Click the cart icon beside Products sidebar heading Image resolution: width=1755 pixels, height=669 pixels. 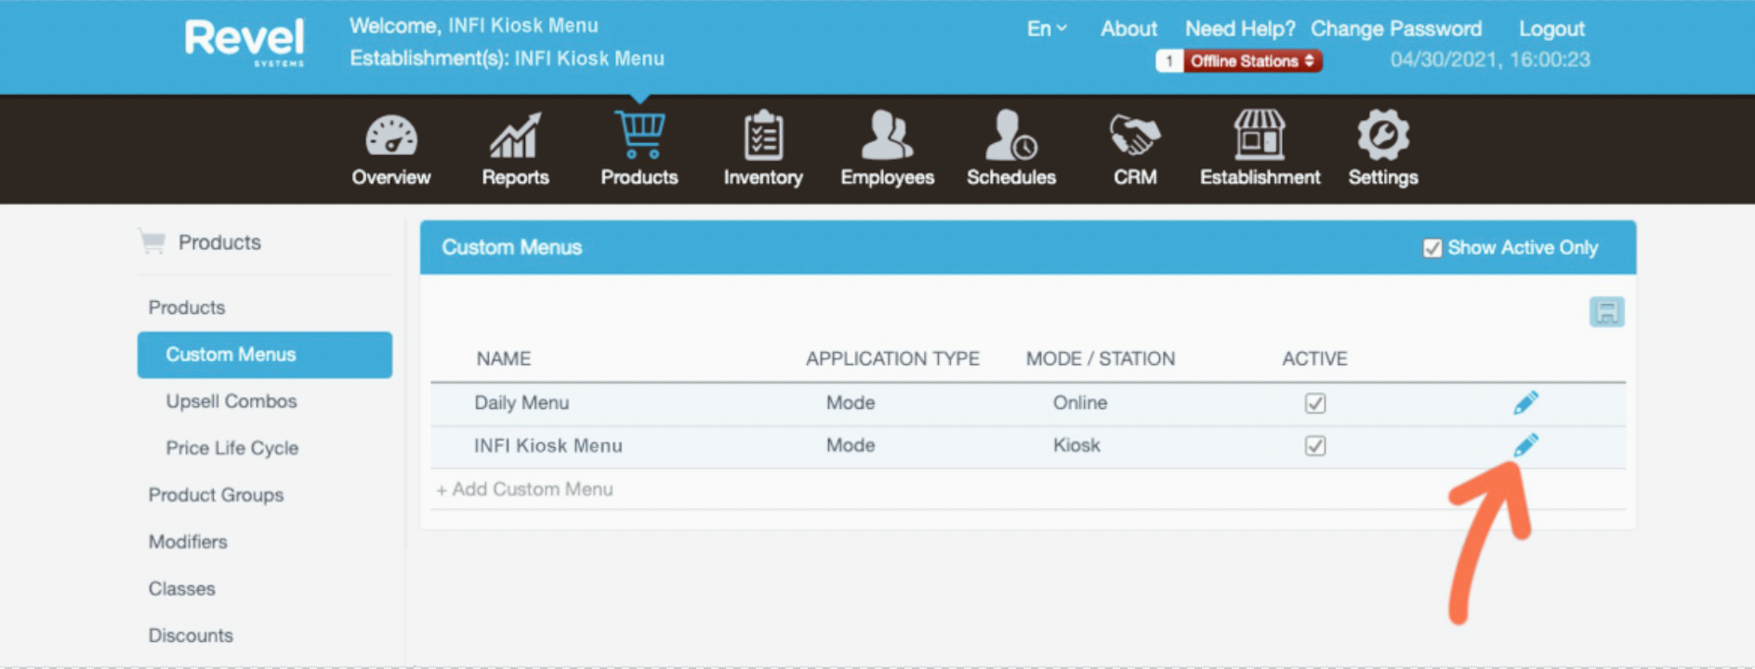pos(152,242)
